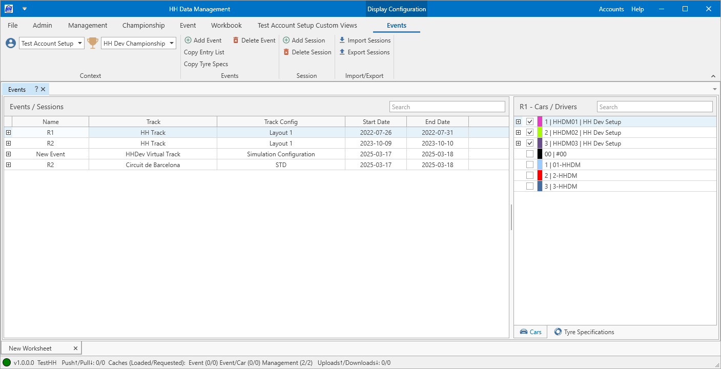Click Copy Tyre Specs button

point(206,64)
